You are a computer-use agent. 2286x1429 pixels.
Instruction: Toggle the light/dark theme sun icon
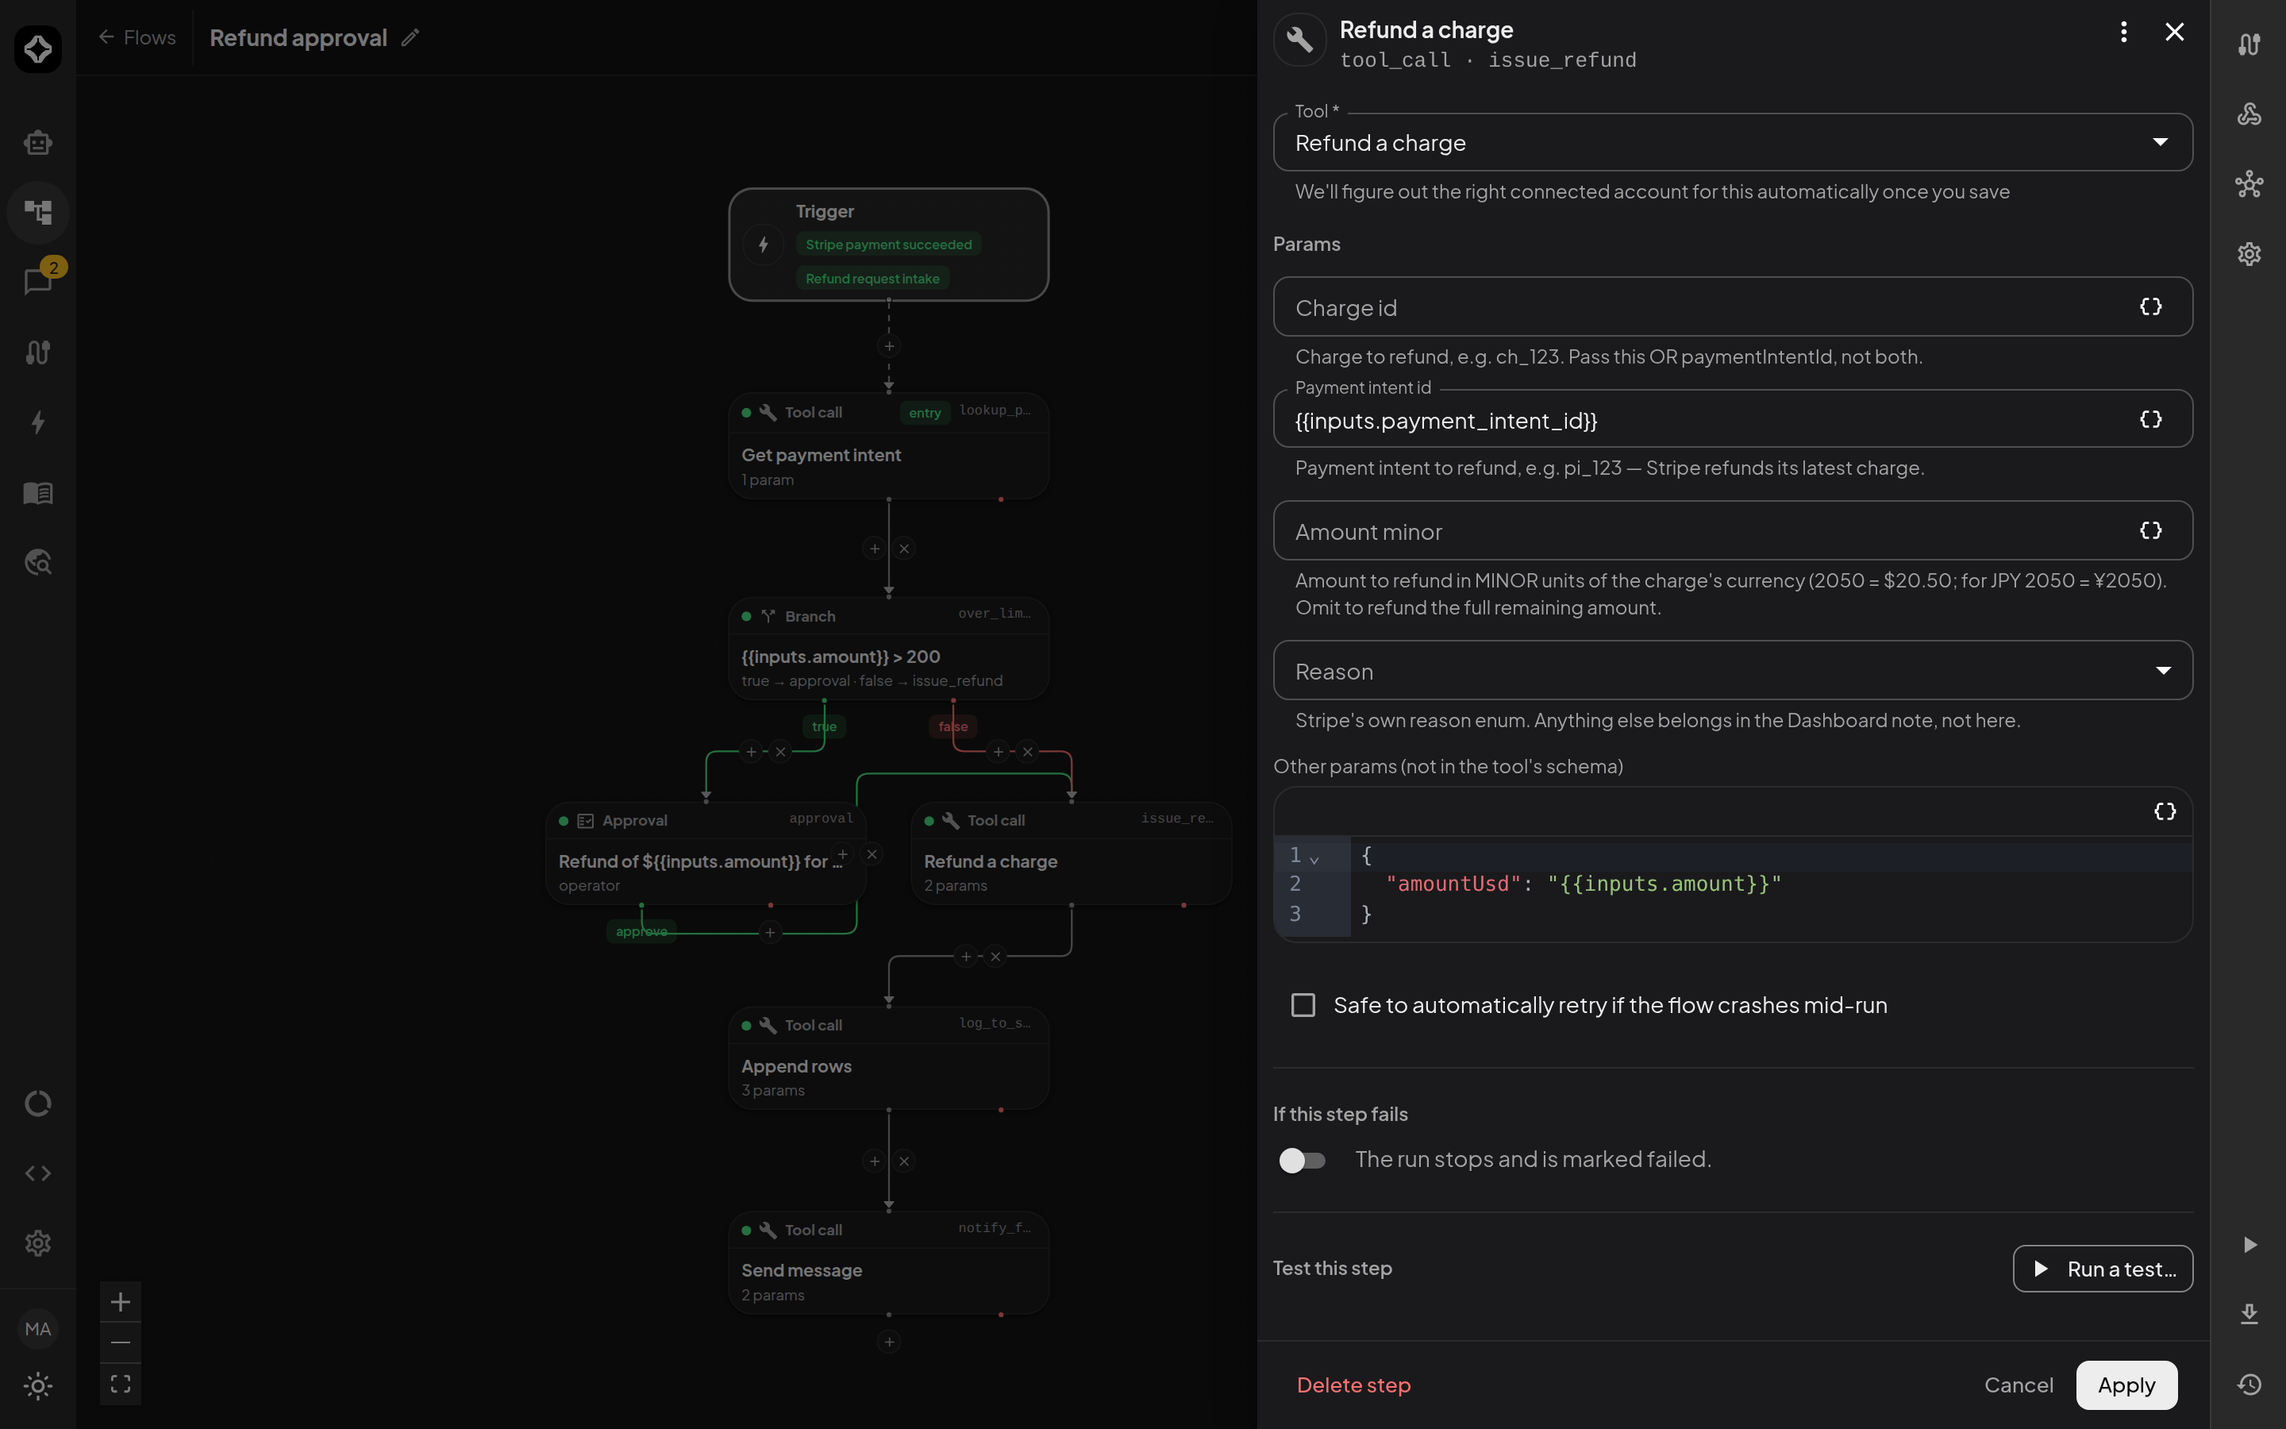click(x=38, y=1386)
